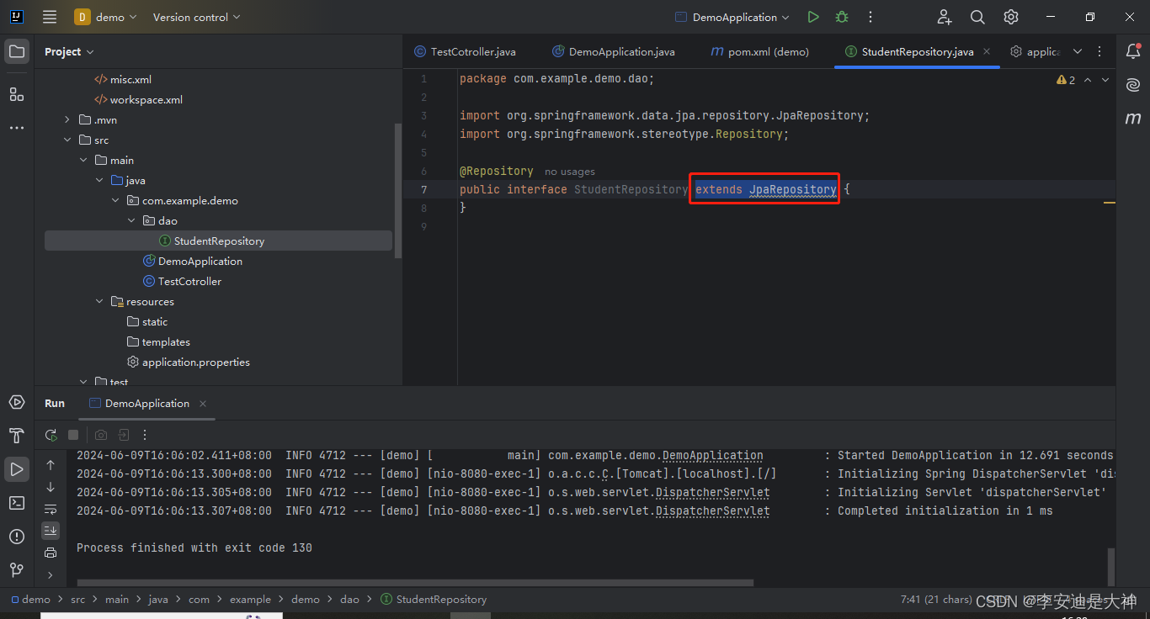Viewport: 1150px width, 619px height.
Task: Switch to pom.xml (demo) tab
Action: pos(760,51)
